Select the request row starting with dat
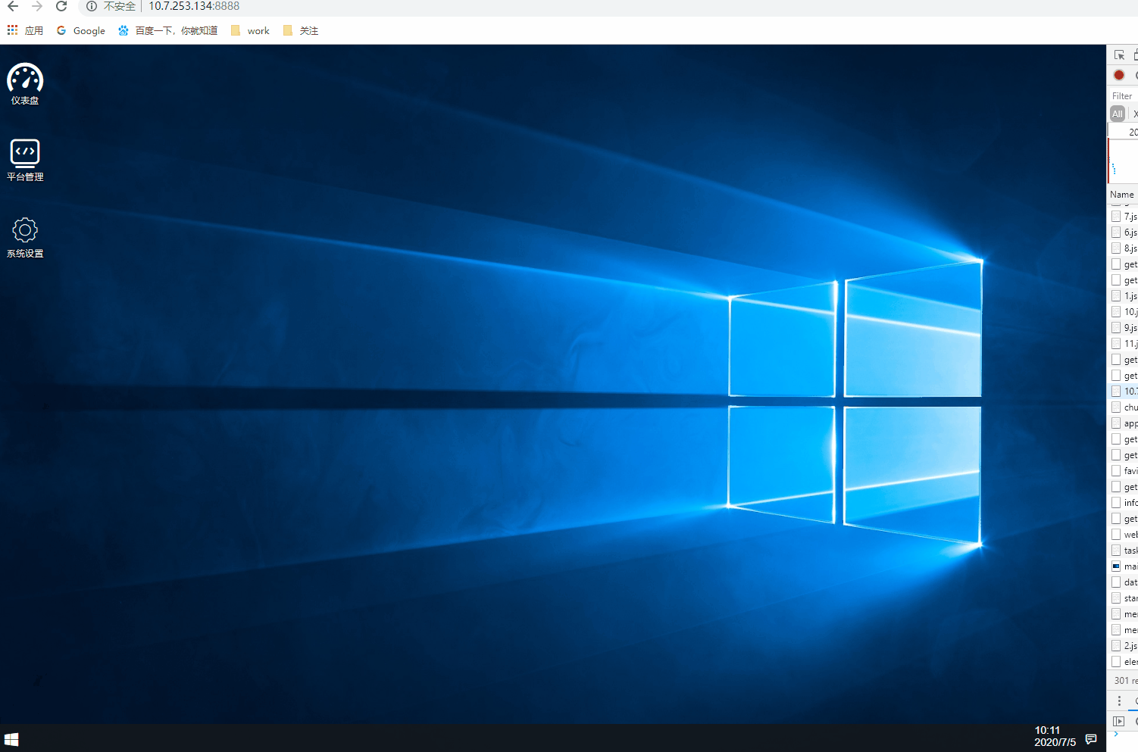This screenshot has height=752, width=1138. [1124, 582]
